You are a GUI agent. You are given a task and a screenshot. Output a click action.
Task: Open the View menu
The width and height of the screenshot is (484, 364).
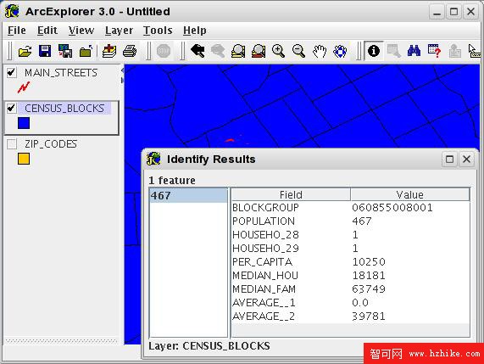point(81,31)
